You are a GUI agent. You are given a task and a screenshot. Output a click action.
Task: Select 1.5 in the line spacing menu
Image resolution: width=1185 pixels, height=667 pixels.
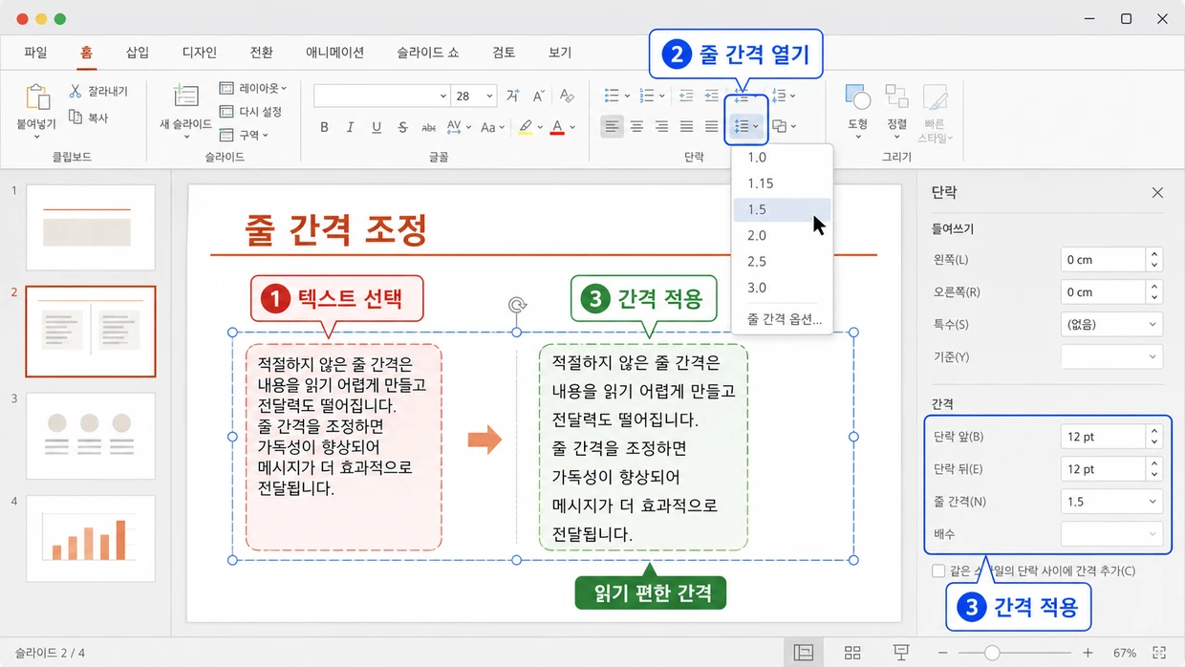[782, 209]
